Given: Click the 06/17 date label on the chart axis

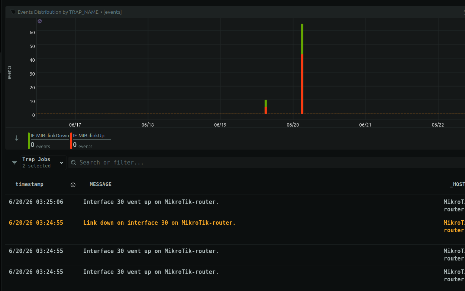Looking at the screenshot, I should point(75,125).
